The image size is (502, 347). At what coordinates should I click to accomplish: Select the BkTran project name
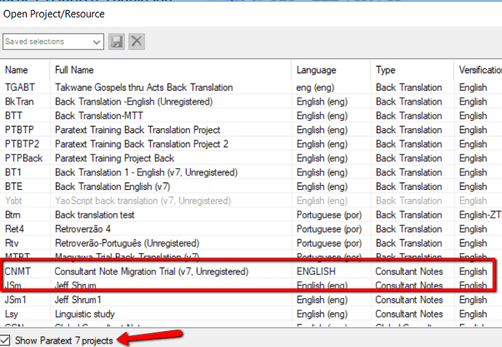click(x=19, y=101)
